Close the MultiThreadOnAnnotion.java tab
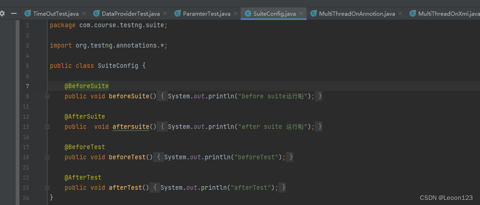Viewport: 480px width, 205px height. [x=400, y=14]
